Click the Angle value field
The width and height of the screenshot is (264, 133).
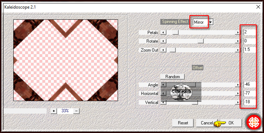point(250,85)
